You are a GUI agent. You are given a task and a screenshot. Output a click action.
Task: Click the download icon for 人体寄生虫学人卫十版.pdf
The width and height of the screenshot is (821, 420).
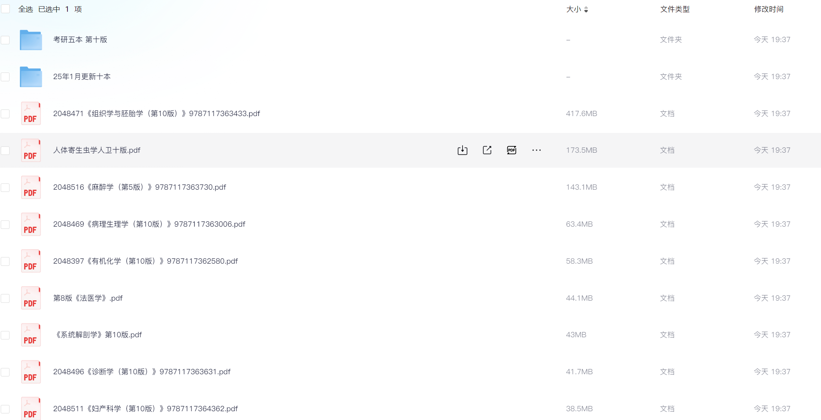coord(462,150)
